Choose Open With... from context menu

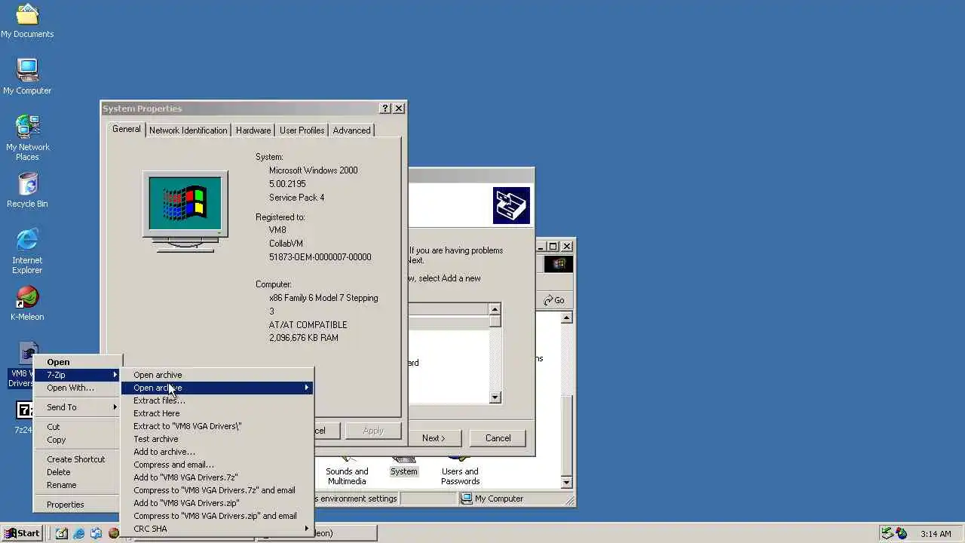point(78,388)
